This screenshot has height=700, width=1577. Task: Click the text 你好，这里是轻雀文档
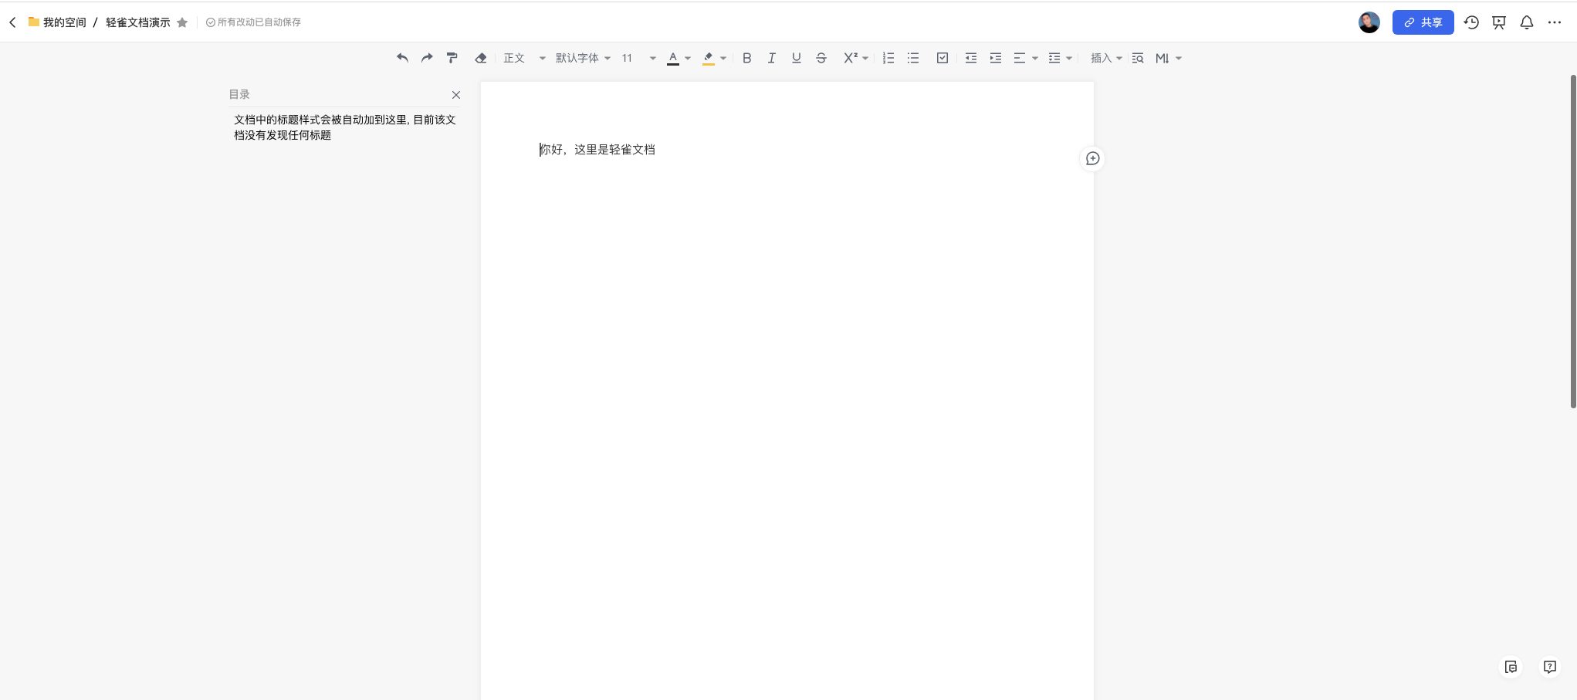597,150
